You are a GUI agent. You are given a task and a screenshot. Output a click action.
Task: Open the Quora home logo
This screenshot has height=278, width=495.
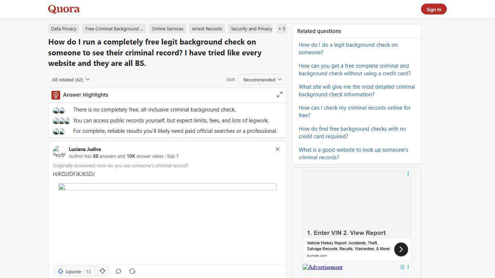coord(64,9)
